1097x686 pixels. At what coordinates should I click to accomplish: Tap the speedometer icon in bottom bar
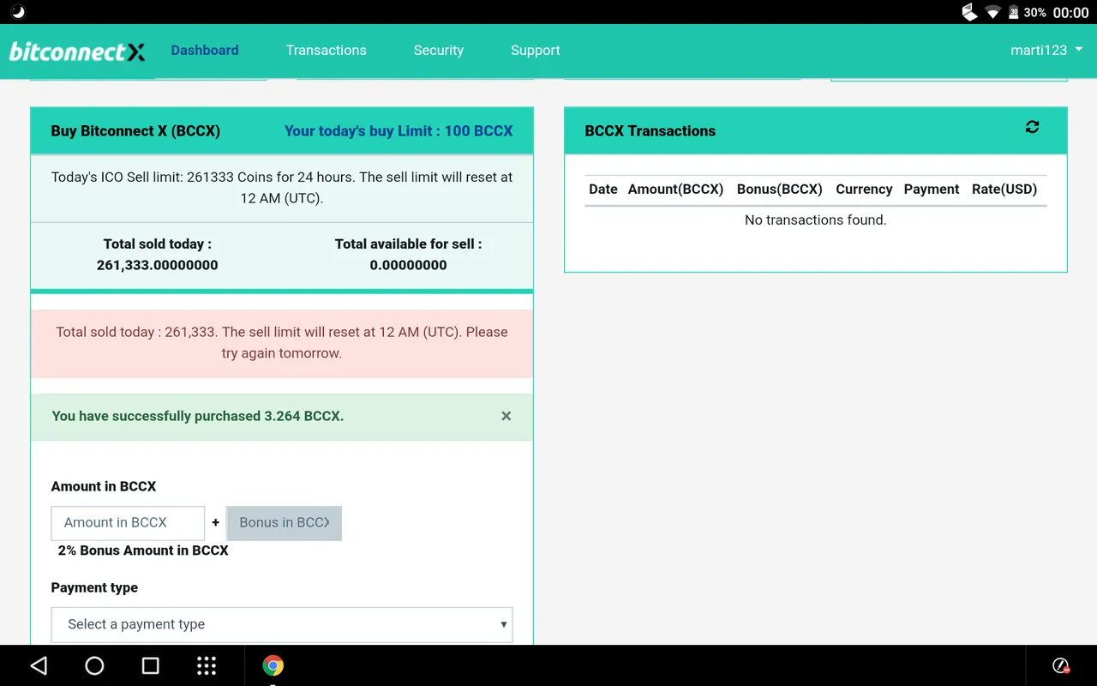tap(1060, 665)
